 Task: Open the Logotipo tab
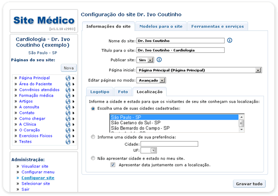99,91
